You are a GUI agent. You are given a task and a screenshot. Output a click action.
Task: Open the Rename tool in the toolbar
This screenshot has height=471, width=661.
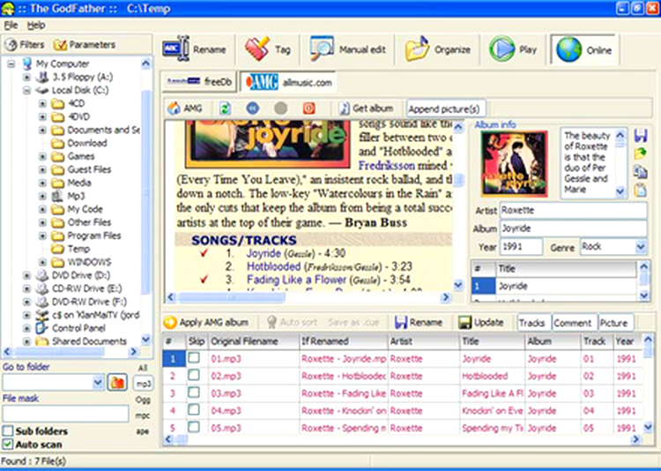pos(195,49)
